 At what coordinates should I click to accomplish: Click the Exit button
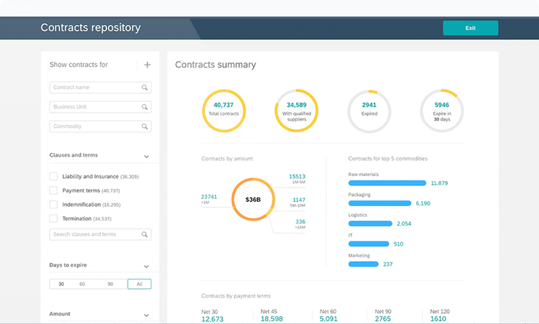pos(470,28)
